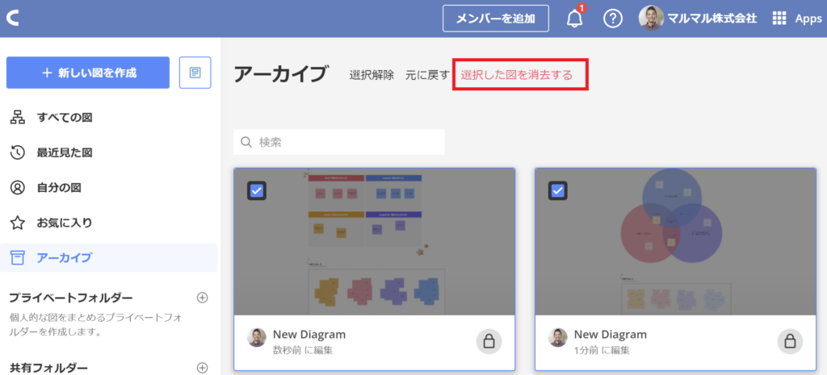Open the Apps grid launcher
The width and height of the screenshot is (827, 375).
click(779, 19)
